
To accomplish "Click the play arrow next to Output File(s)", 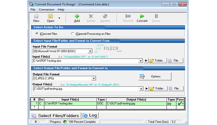I will point(147,89).
